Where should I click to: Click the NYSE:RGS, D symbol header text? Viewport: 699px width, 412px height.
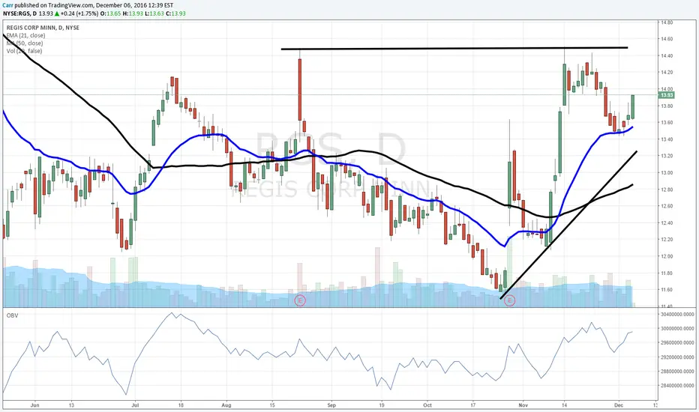pyautogui.click(x=20, y=13)
